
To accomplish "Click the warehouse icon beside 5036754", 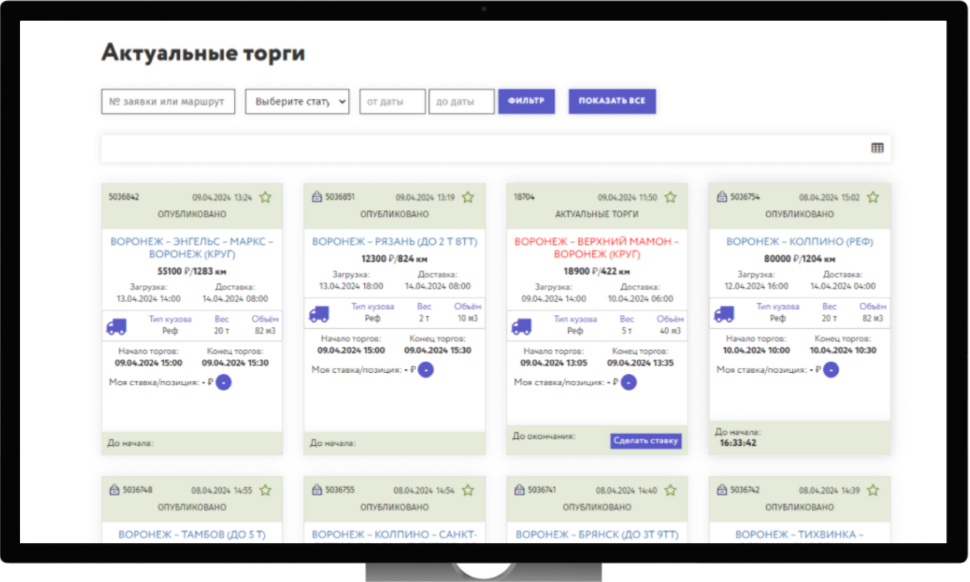I will (x=722, y=197).
